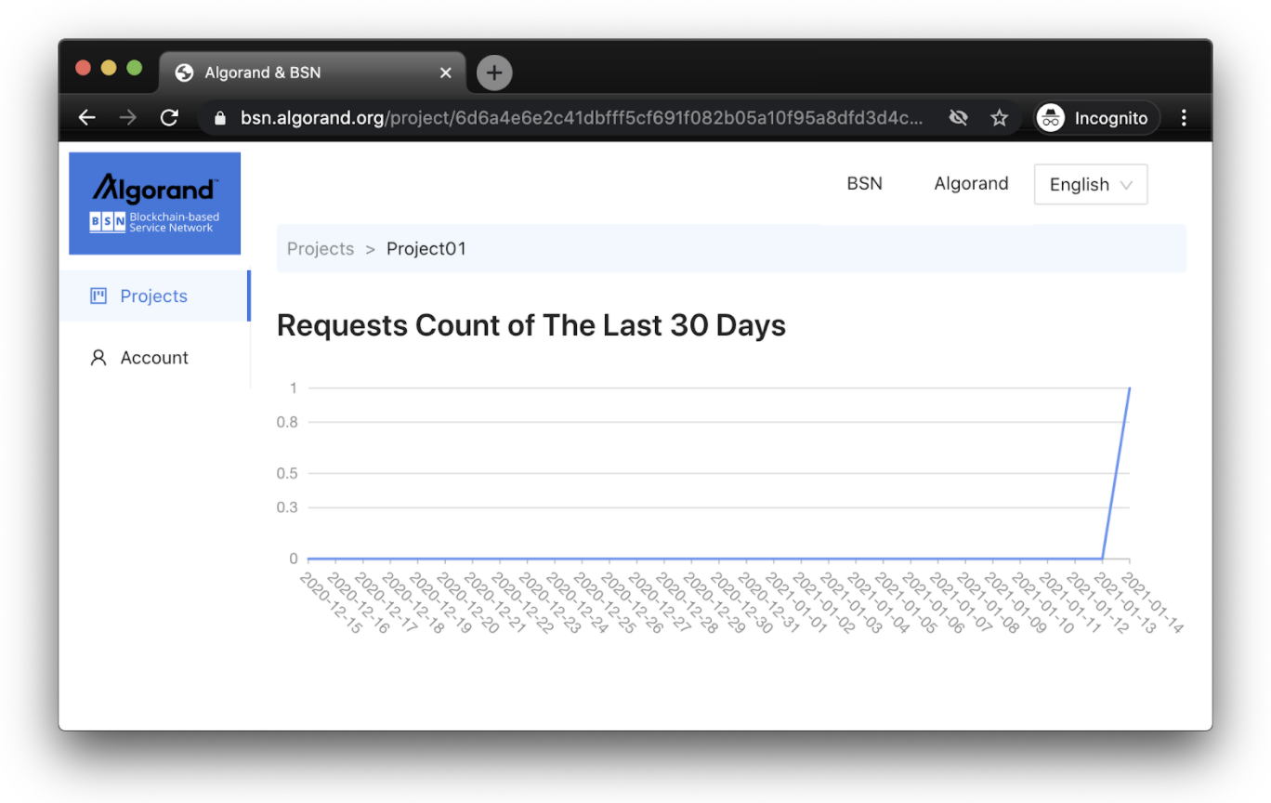The width and height of the screenshot is (1271, 803).
Task: Click the Algorand link in header
Action: (x=971, y=184)
